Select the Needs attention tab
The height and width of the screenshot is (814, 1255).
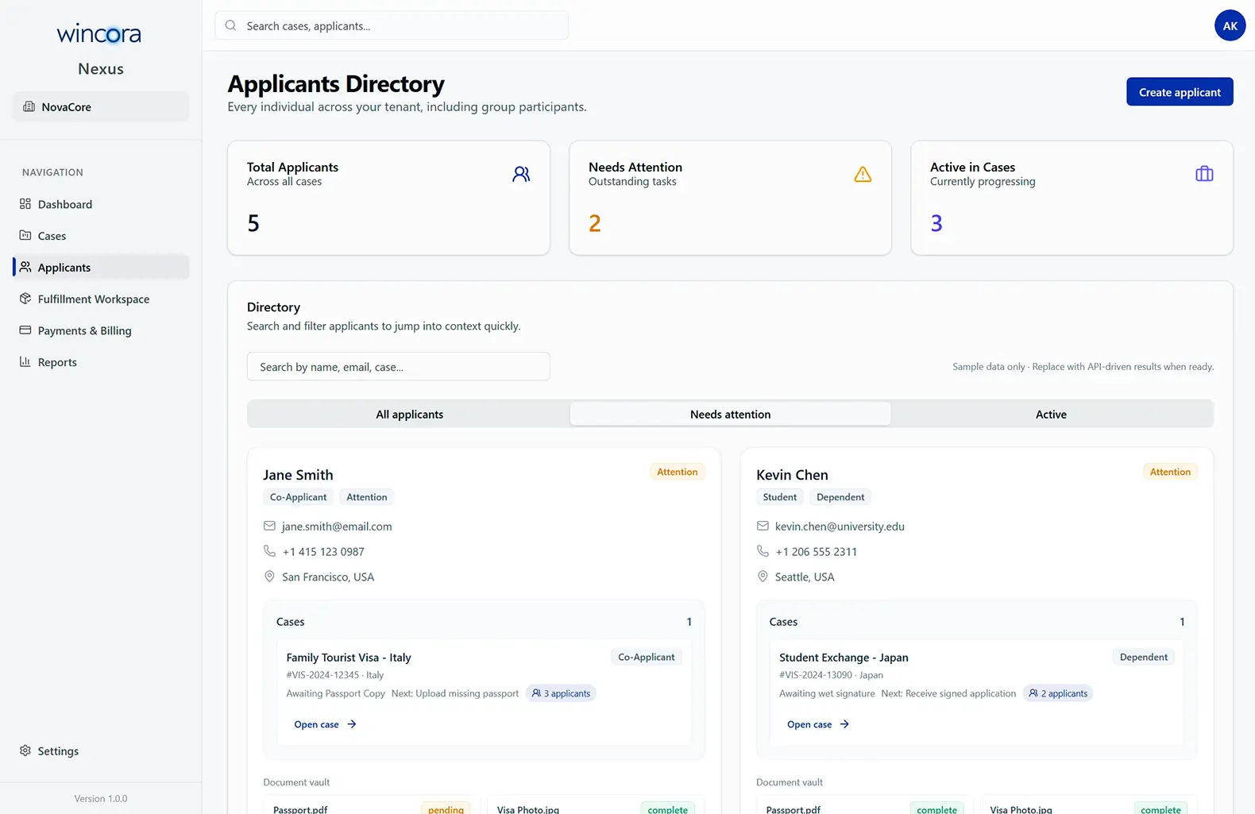pyautogui.click(x=730, y=415)
